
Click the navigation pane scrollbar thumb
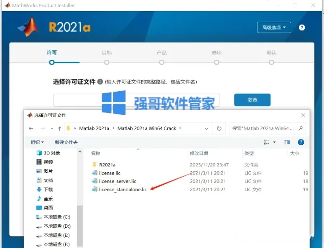80,226
